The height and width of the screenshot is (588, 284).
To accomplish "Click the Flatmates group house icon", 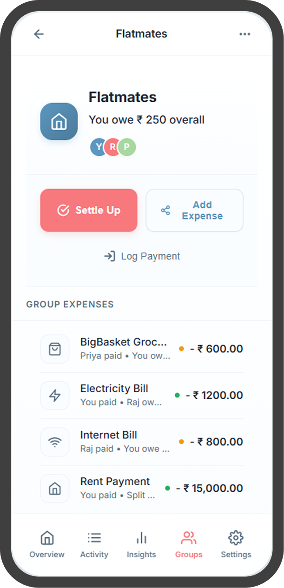I will click(59, 121).
